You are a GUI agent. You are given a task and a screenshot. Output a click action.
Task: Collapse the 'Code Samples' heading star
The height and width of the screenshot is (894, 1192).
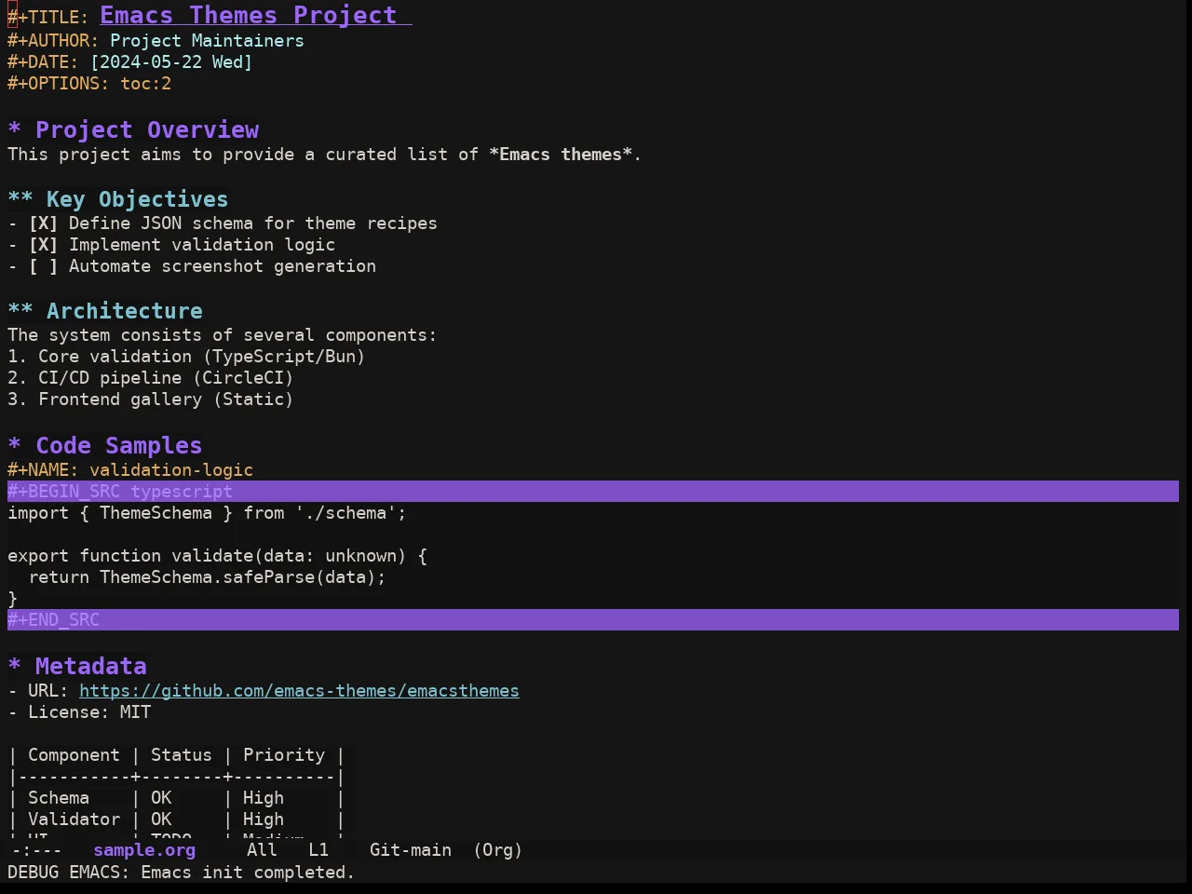(x=14, y=446)
